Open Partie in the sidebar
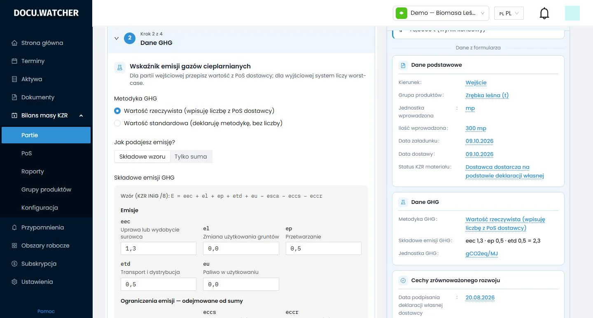 coord(46,135)
